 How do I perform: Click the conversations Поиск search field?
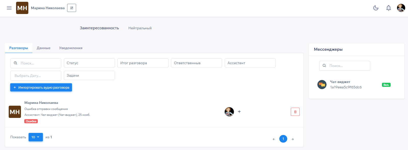tap(38, 63)
